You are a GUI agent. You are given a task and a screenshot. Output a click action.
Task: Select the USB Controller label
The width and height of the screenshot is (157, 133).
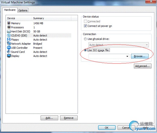19,48
